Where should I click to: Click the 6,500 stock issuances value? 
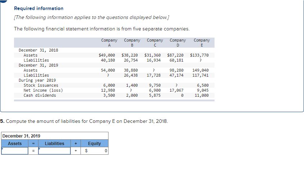(x=203, y=86)
